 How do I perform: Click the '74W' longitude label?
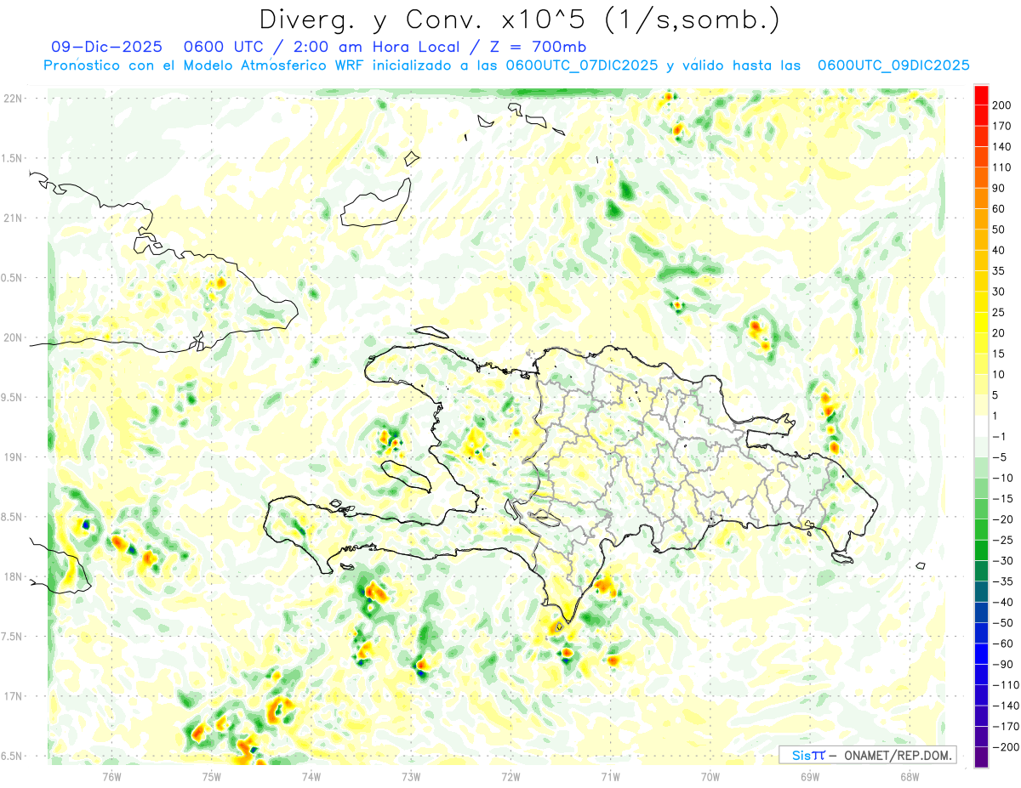311,777
